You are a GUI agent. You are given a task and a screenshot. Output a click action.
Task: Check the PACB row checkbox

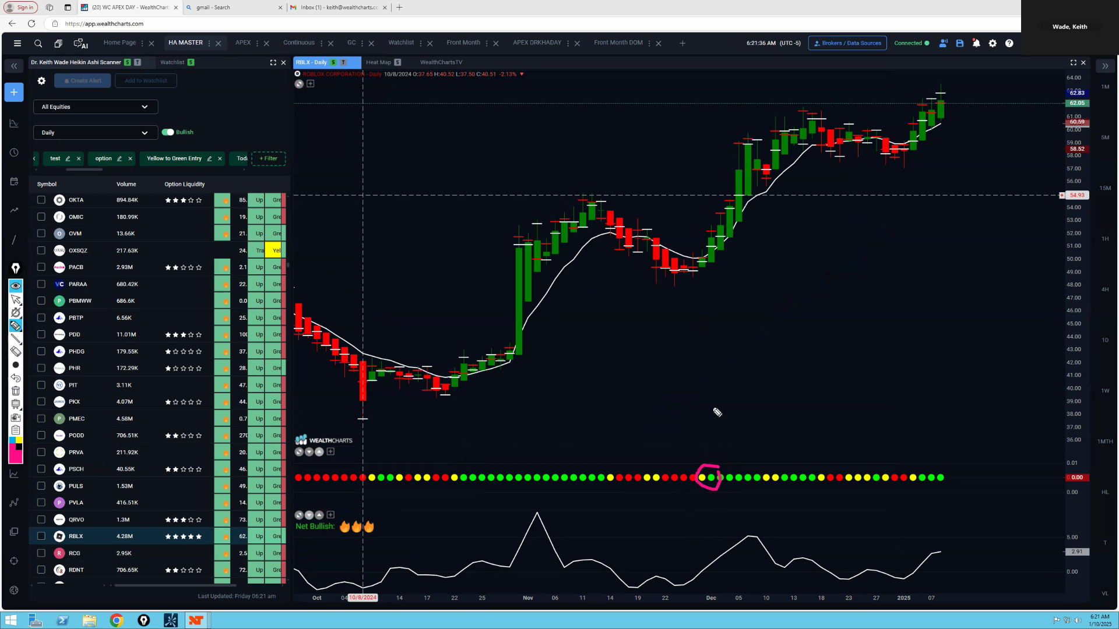pyautogui.click(x=41, y=267)
